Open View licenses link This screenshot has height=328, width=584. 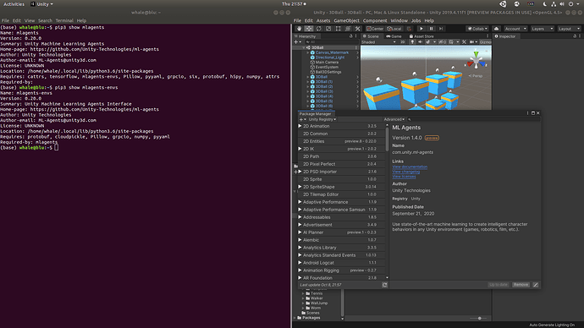(404, 177)
